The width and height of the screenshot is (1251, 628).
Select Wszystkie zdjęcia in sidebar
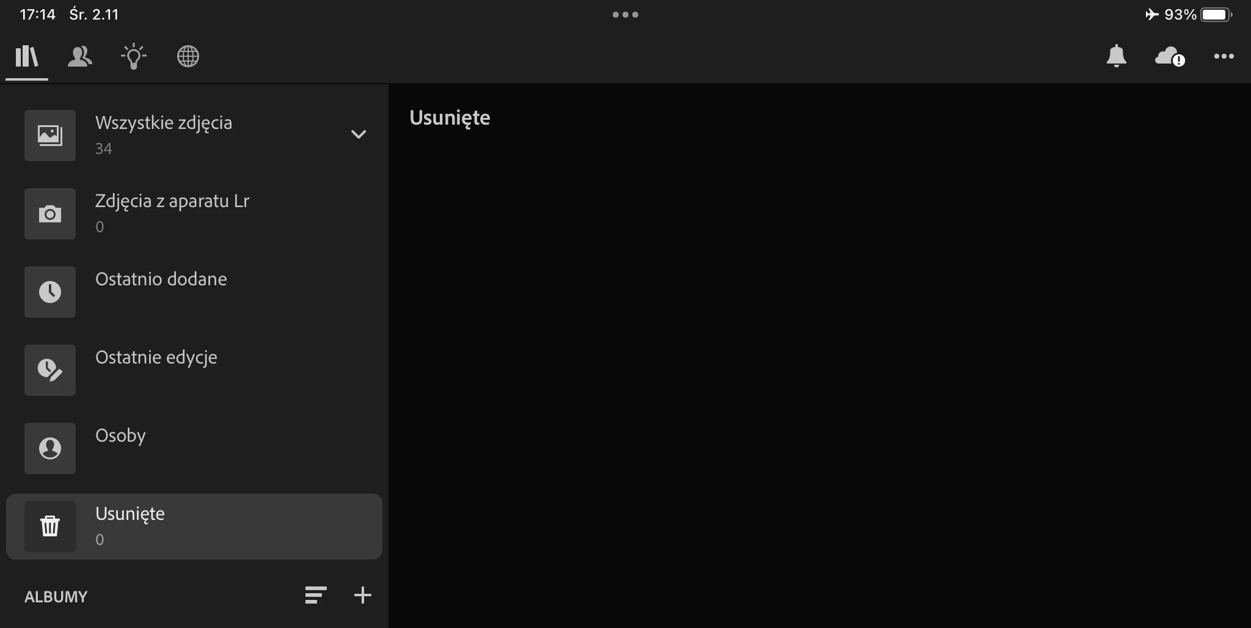click(194, 136)
